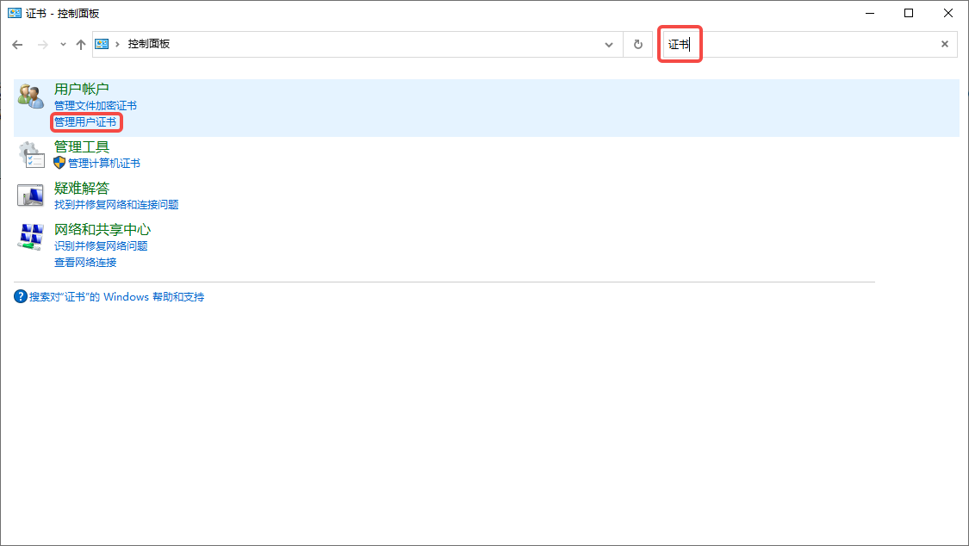Click the address bar breadcrumb chevron
Image resolution: width=969 pixels, height=546 pixels.
click(x=117, y=44)
